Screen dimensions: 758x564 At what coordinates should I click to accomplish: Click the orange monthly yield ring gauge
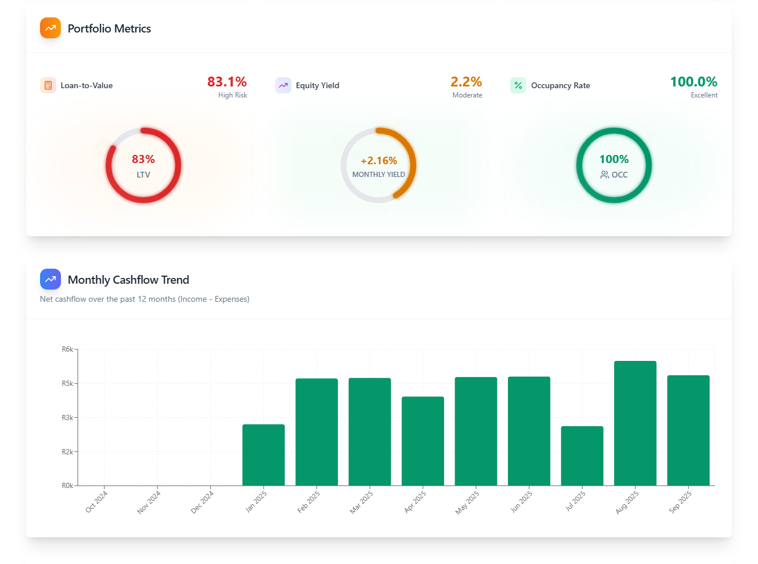[x=378, y=165]
